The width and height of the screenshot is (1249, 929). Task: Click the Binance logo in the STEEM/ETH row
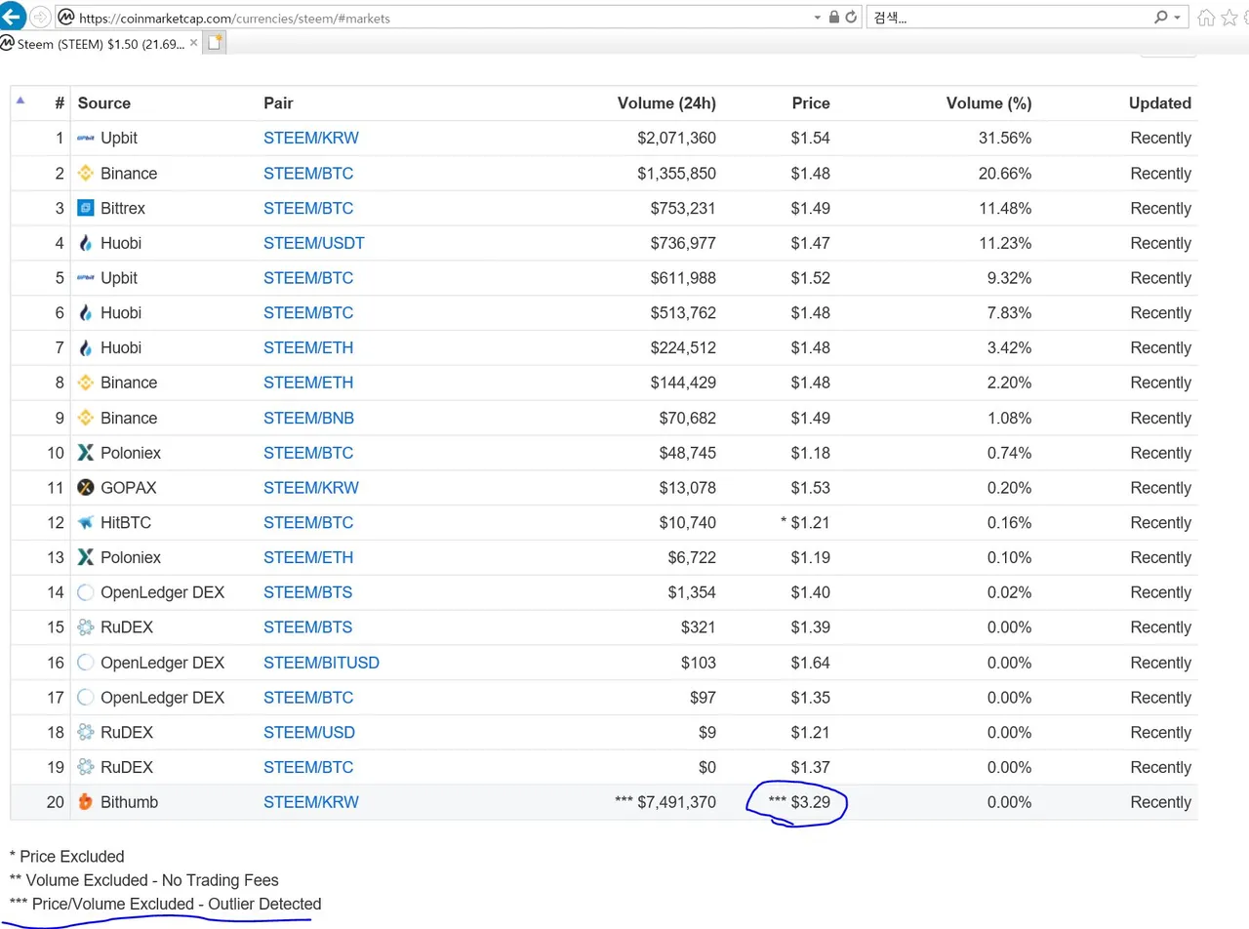pos(85,383)
